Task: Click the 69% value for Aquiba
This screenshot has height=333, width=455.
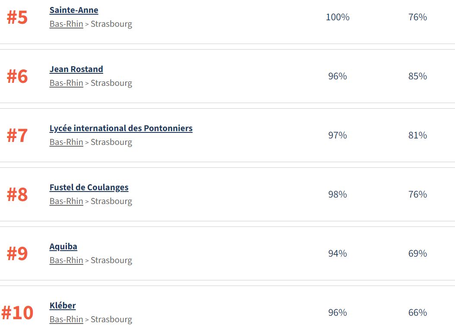Action: coord(417,254)
